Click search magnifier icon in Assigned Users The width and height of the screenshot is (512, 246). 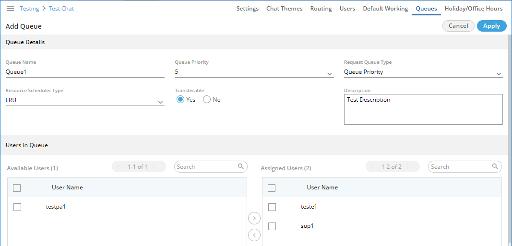pyautogui.click(x=495, y=167)
